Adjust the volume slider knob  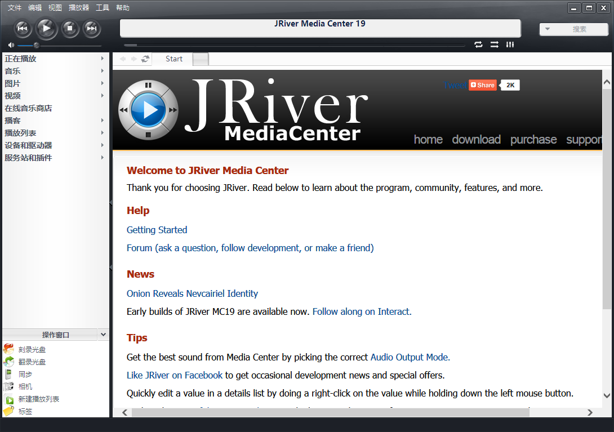pos(36,45)
